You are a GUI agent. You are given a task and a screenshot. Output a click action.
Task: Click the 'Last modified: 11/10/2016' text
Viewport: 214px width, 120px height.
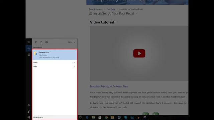pos(49,58)
